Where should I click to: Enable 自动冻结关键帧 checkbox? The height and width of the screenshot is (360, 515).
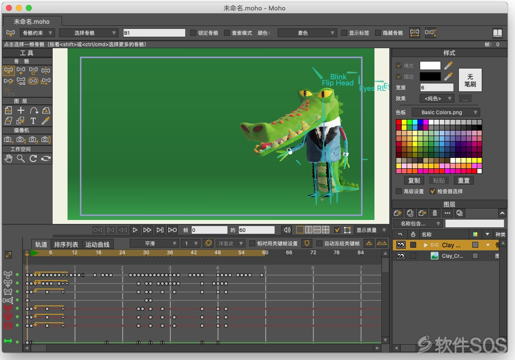319,243
